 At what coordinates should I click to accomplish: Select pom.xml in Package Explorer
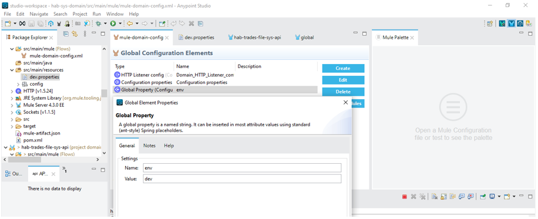tap(29, 140)
